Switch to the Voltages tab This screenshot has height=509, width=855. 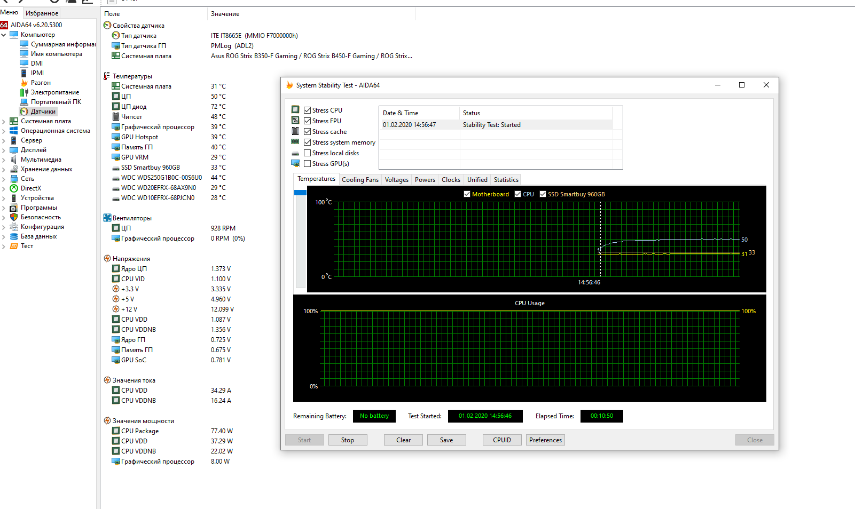click(397, 180)
